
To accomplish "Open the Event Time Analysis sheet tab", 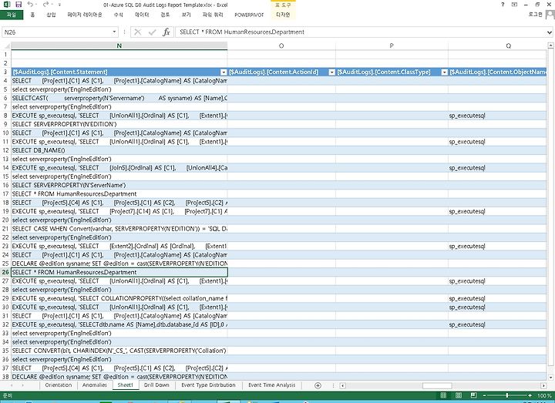I will point(272,385).
